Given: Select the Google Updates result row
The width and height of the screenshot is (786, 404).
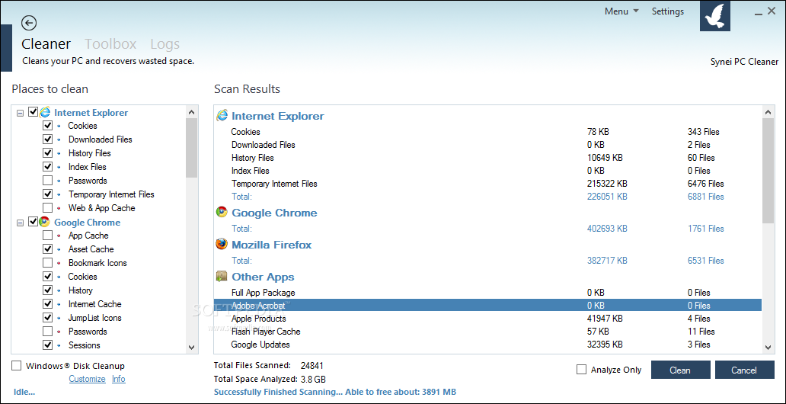Looking at the screenshot, I should click(487, 345).
